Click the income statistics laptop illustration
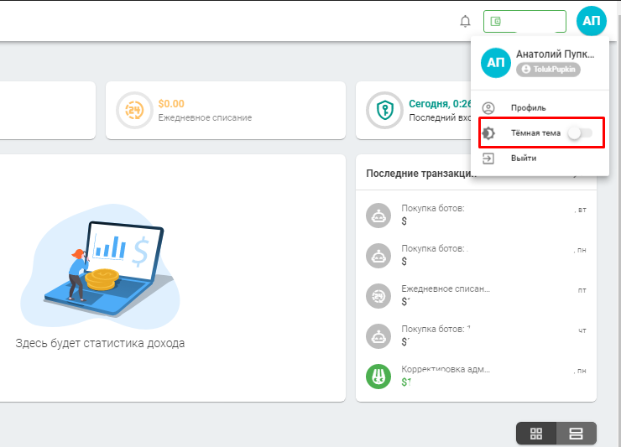The height and width of the screenshot is (447, 621). coord(100,267)
